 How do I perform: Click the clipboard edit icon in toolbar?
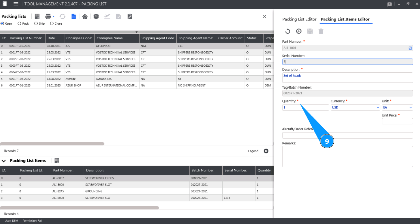pos(130,17)
